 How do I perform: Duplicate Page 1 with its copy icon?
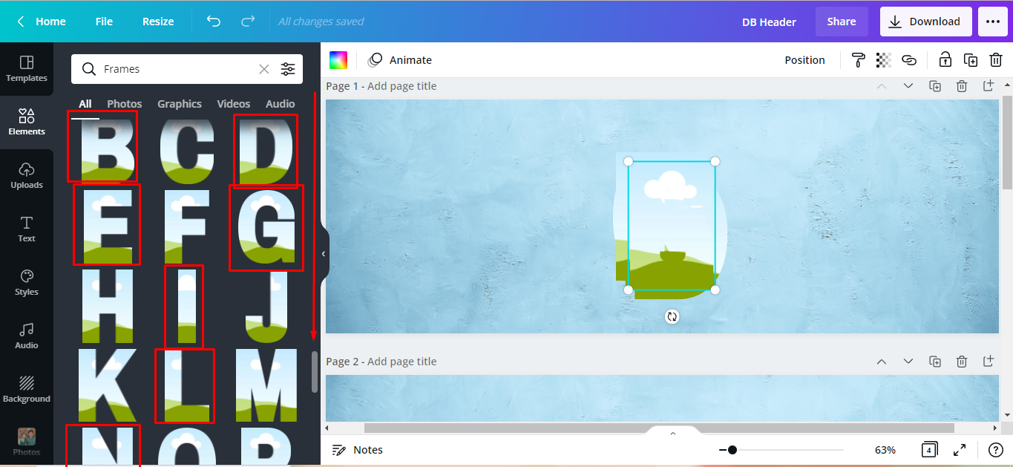point(935,86)
